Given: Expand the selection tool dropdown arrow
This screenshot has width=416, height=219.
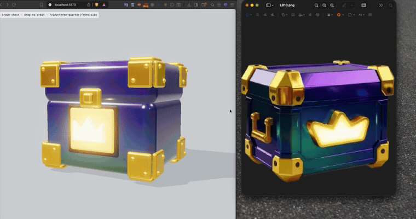Looking at the screenshot, I should 251,15.
